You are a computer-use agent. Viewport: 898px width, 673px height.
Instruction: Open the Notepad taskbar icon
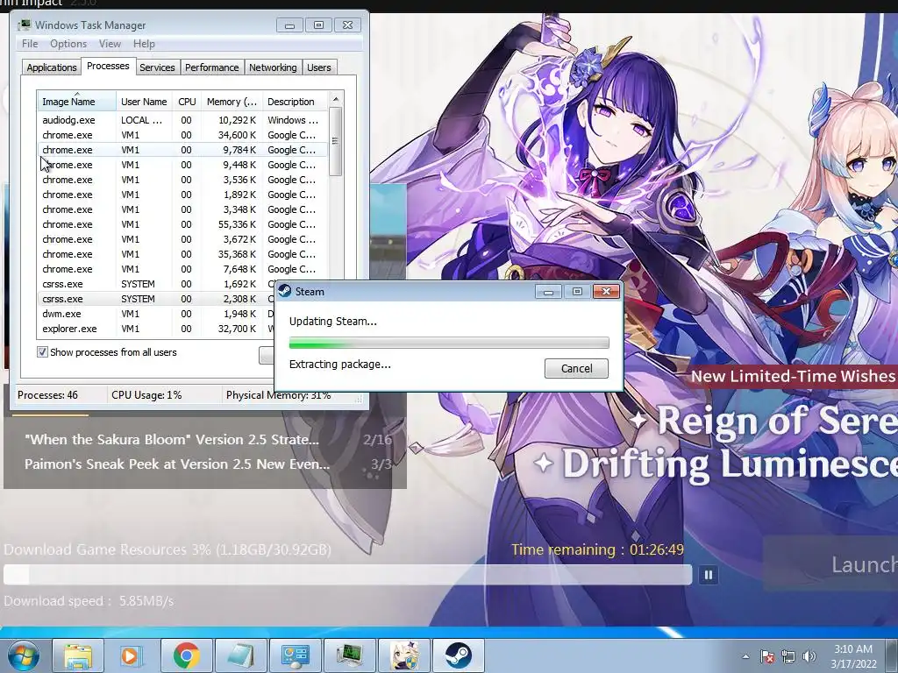(x=240, y=655)
